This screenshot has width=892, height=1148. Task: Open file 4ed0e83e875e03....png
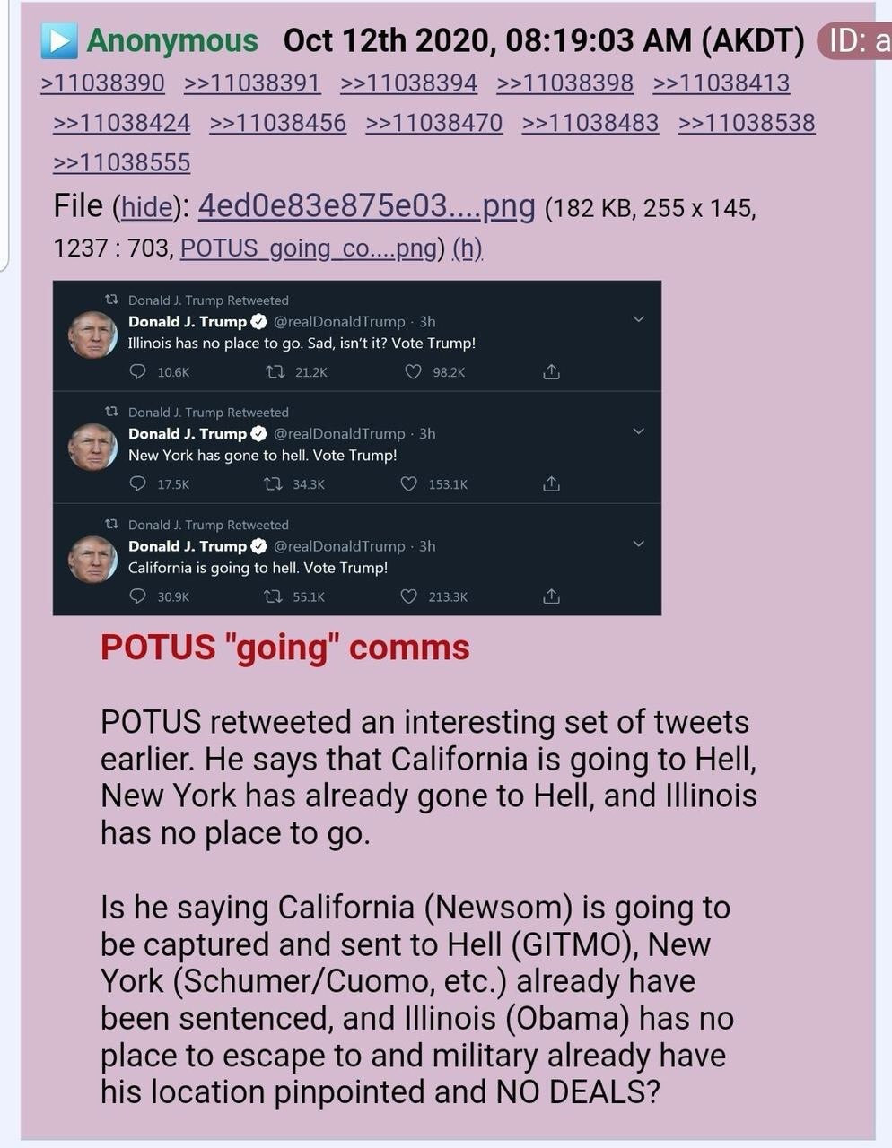[366, 207]
